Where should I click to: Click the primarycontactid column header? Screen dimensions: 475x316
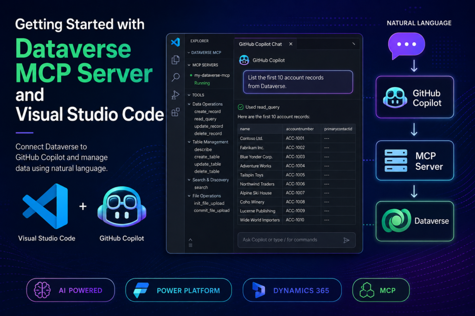(338, 129)
